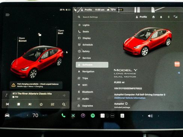Tap the Open Bonnet label
Screen dimensions: 183x137
[x=22, y=39]
